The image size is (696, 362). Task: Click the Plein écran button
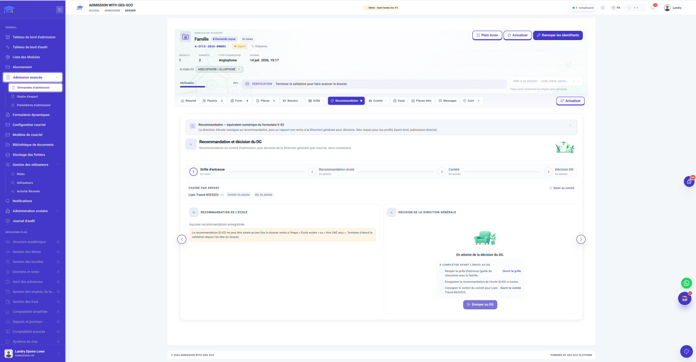487,35
